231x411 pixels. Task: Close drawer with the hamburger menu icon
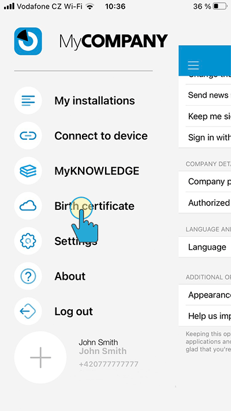click(193, 65)
